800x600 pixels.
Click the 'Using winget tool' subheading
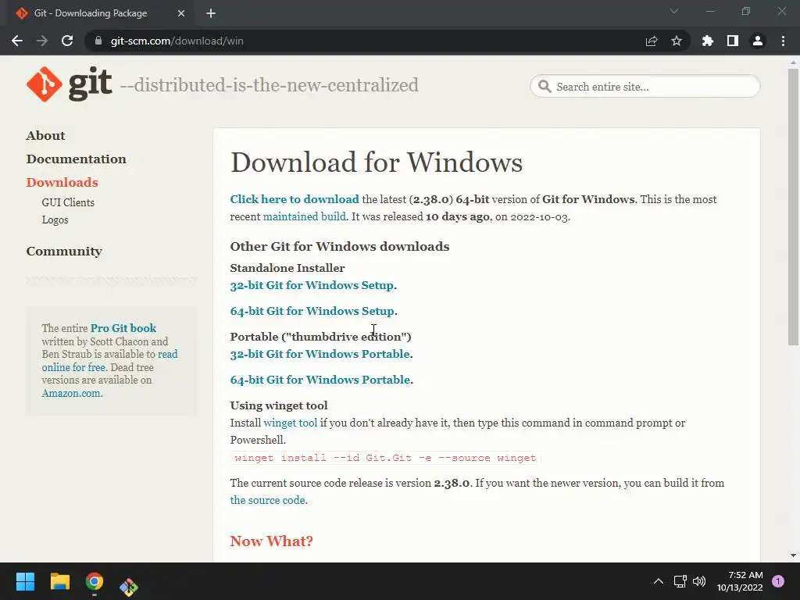279,405
